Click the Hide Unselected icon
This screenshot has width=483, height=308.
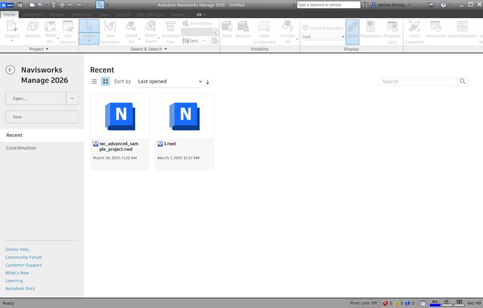[264, 27]
